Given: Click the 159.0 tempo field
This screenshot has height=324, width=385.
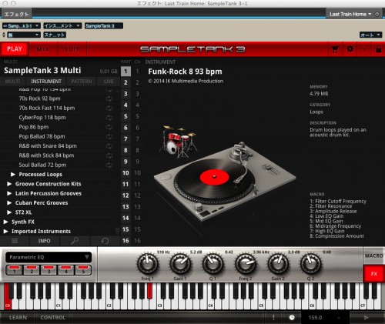Looking at the screenshot, I should tap(315, 318).
